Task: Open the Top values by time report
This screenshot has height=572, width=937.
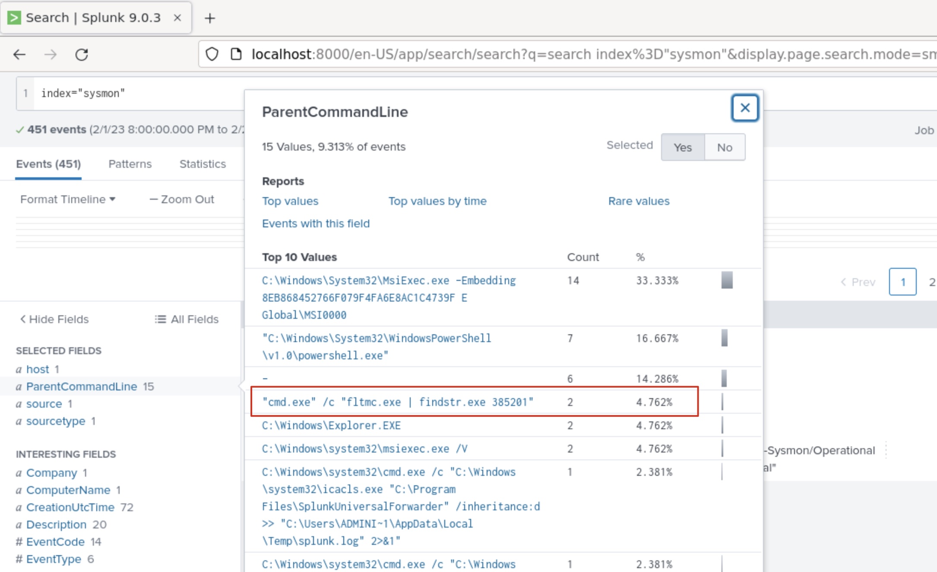Action: click(x=437, y=201)
